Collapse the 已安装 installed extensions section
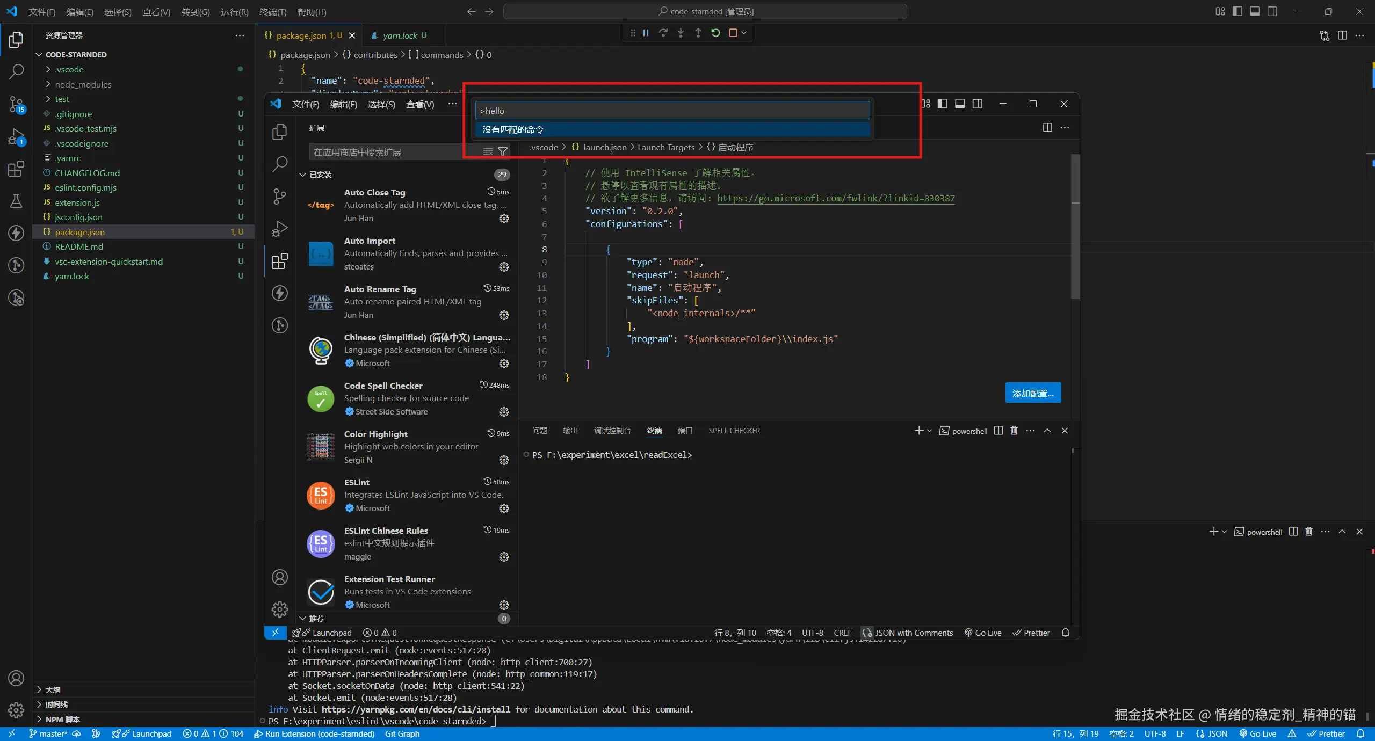The height and width of the screenshot is (741, 1375). tap(320, 175)
